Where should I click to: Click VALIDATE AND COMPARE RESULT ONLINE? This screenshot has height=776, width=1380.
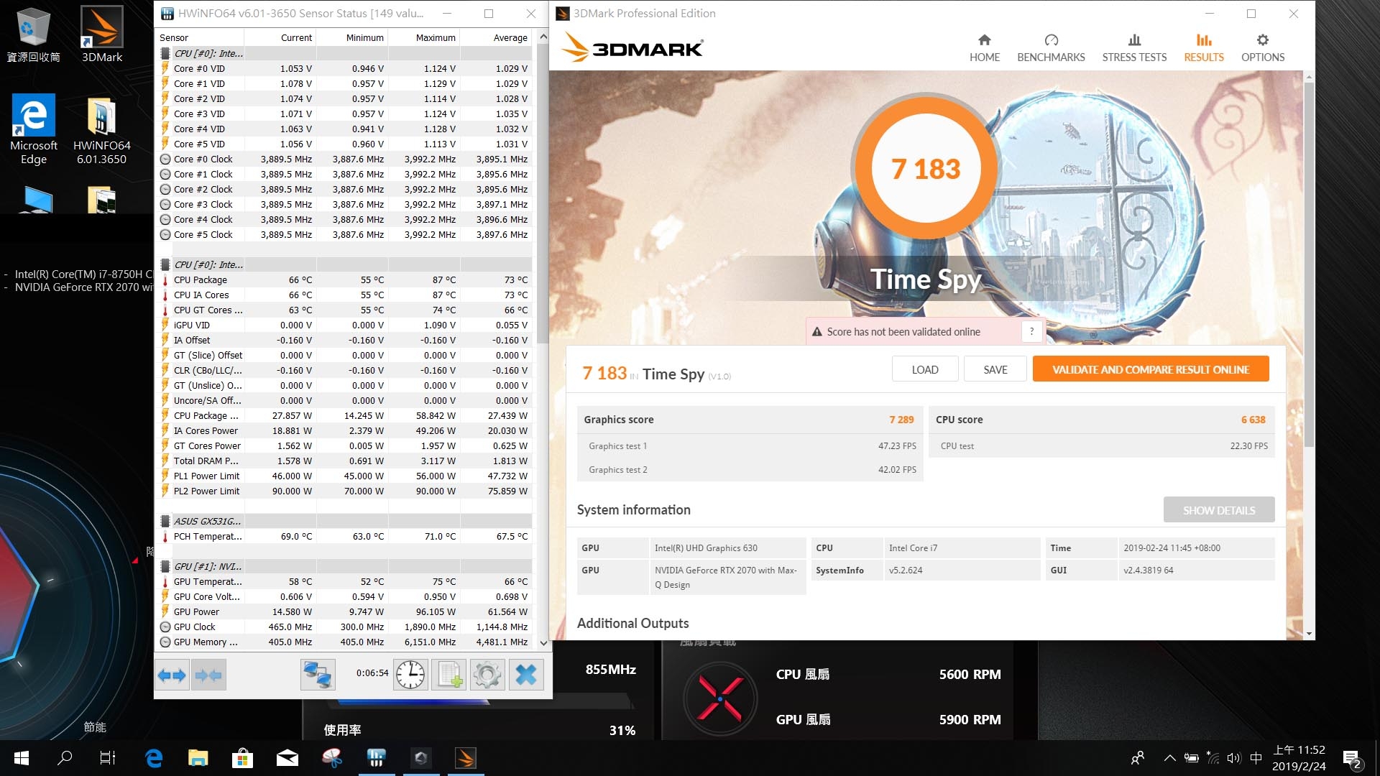[1151, 369]
